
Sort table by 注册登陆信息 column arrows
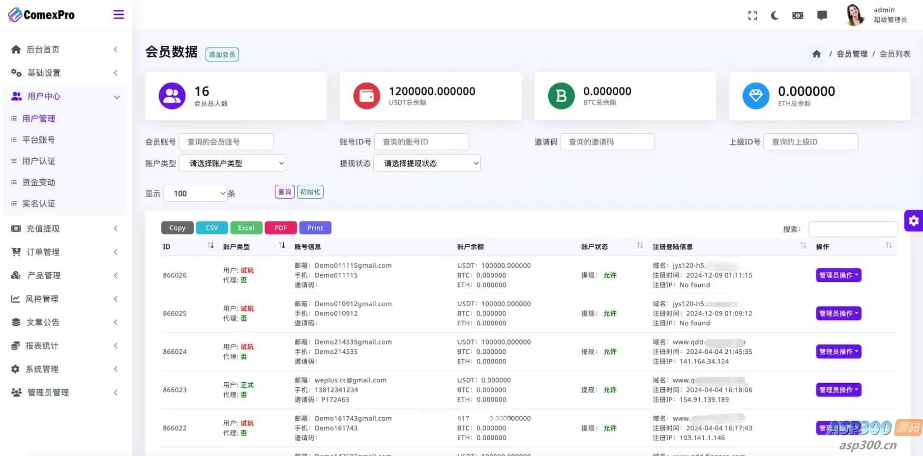(803, 245)
